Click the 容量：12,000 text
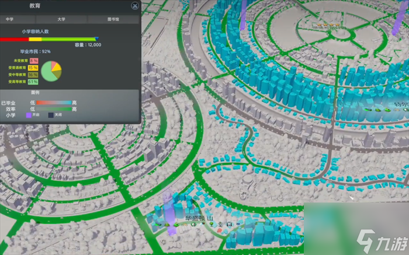 click(x=88, y=45)
